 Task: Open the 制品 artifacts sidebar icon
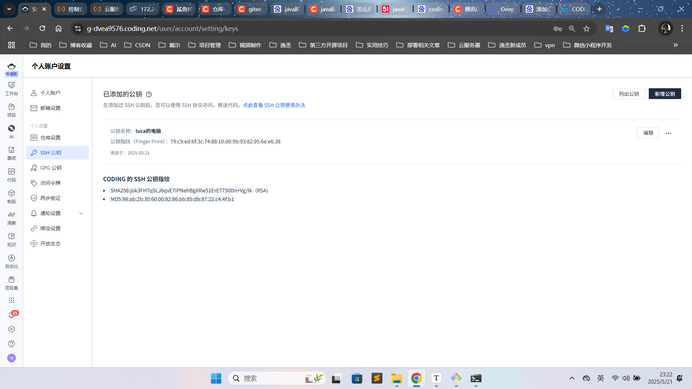point(11,196)
